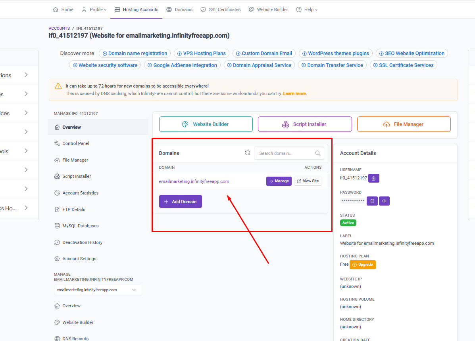Image resolution: width=475 pixels, height=341 pixels.
Task: Click the View Site button
Action: (308, 181)
